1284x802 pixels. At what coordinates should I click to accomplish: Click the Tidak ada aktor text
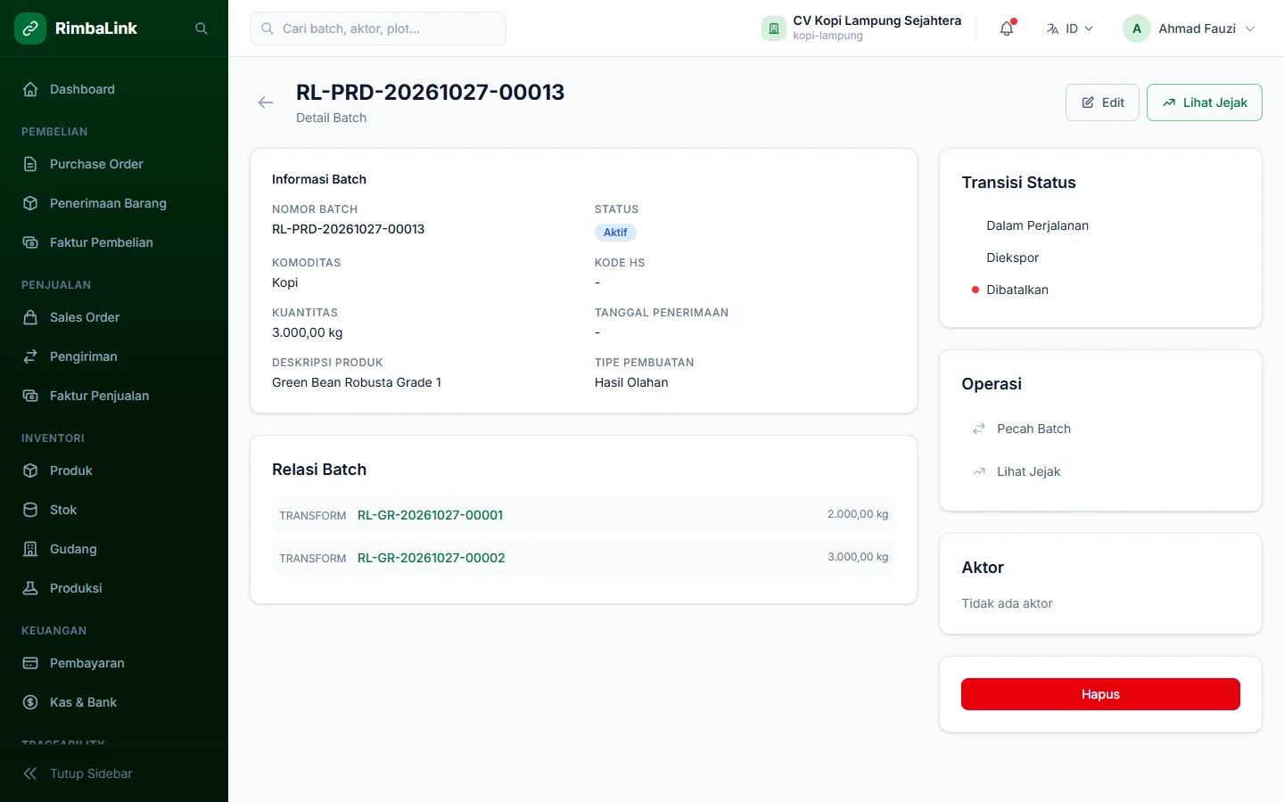(x=1007, y=603)
